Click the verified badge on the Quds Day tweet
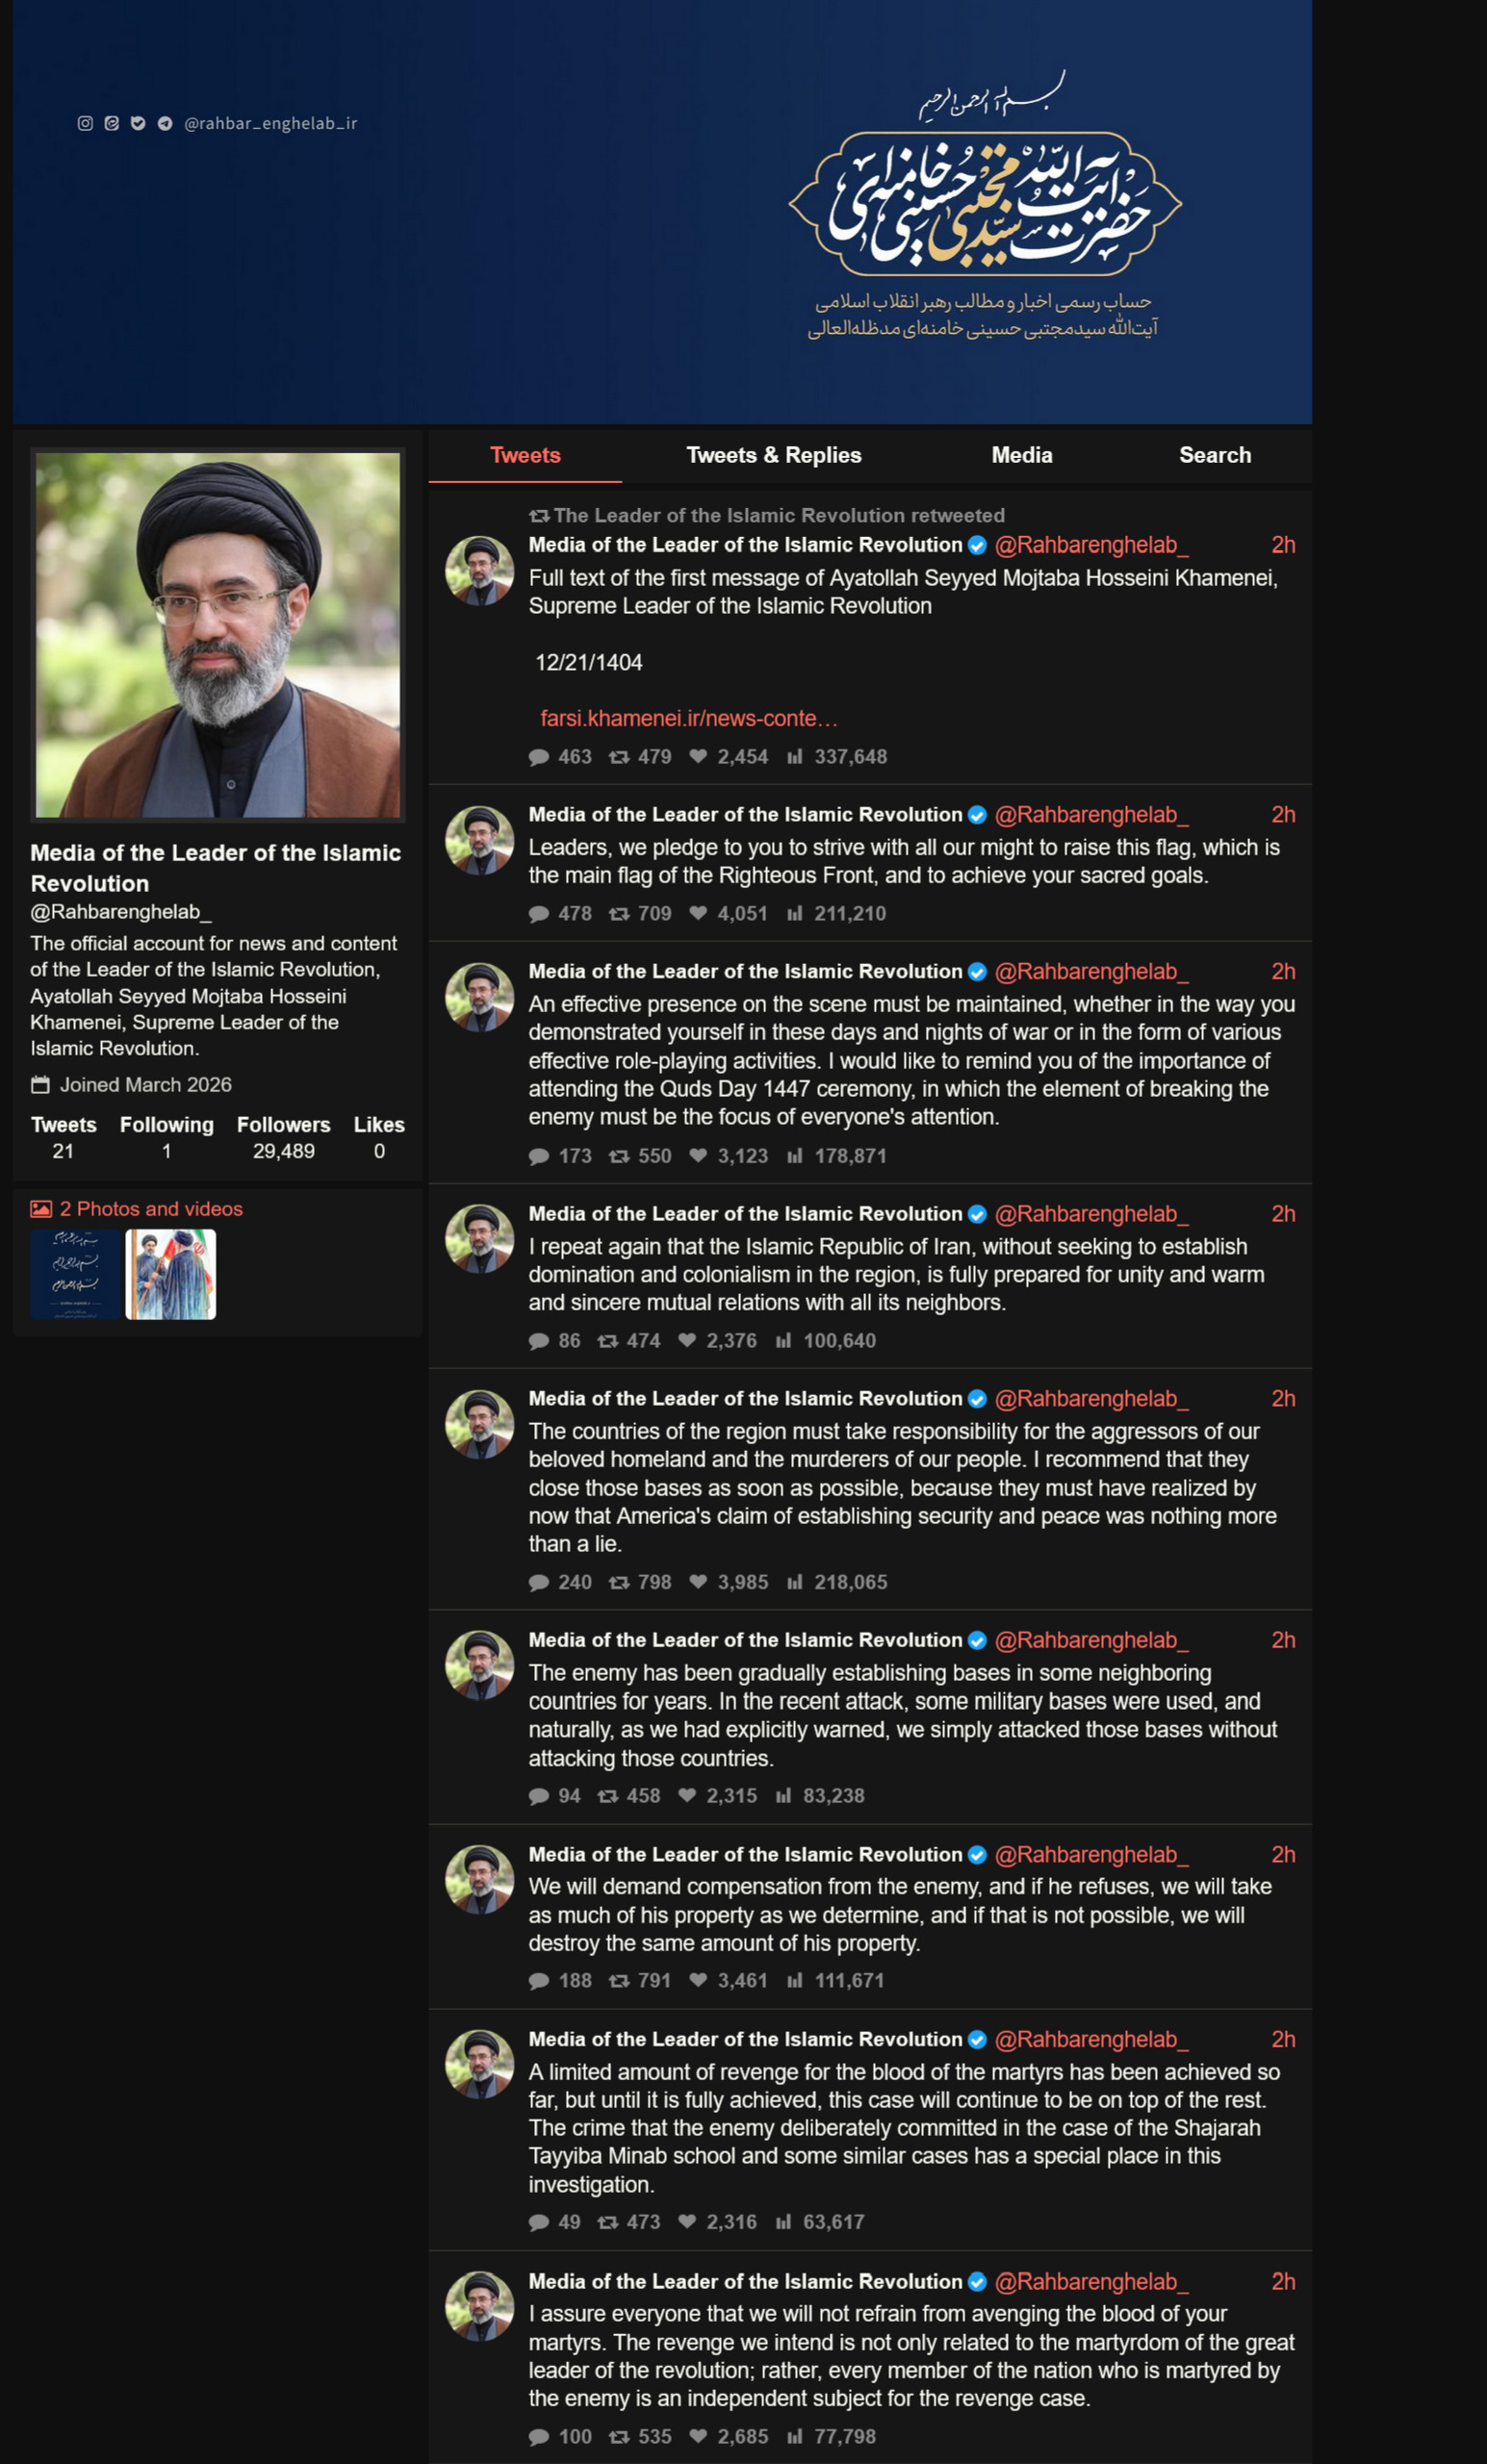Image resolution: width=1487 pixels, height=2464 pixels. click(978, 972)
